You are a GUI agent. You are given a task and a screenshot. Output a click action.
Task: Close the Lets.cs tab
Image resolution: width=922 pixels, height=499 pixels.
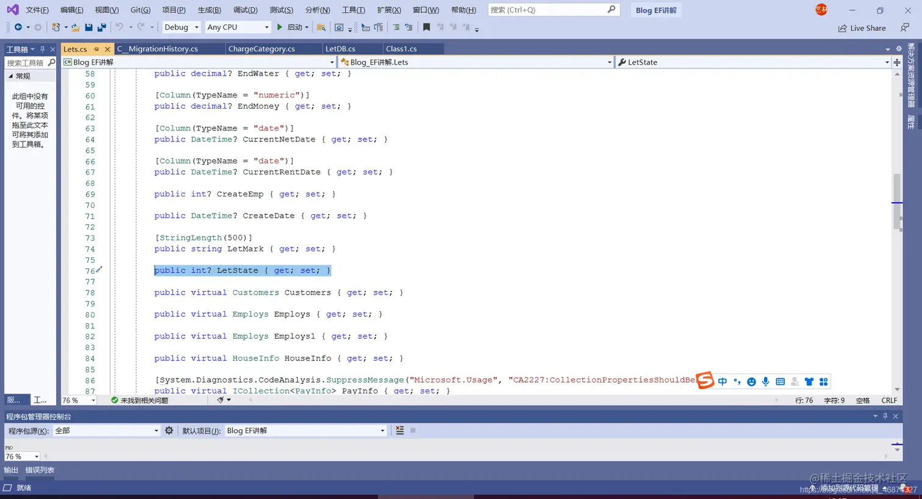(x=107, y=49)
